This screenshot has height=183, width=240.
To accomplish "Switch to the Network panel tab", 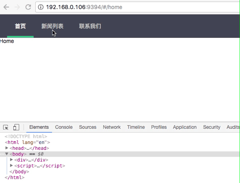I will click(x=112, y=127).
